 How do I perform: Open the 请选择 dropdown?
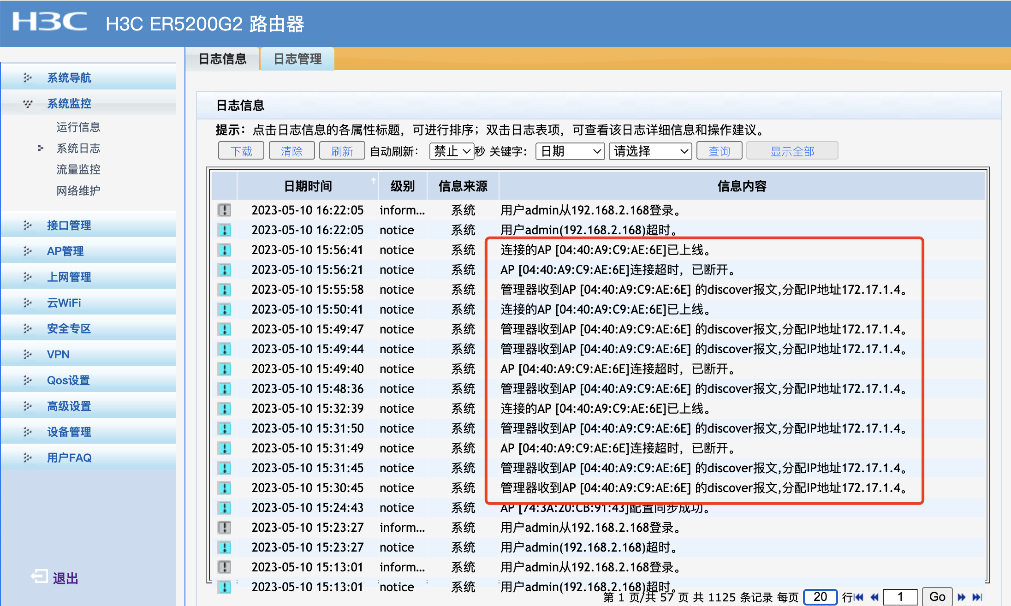click(x=650, y=151)
